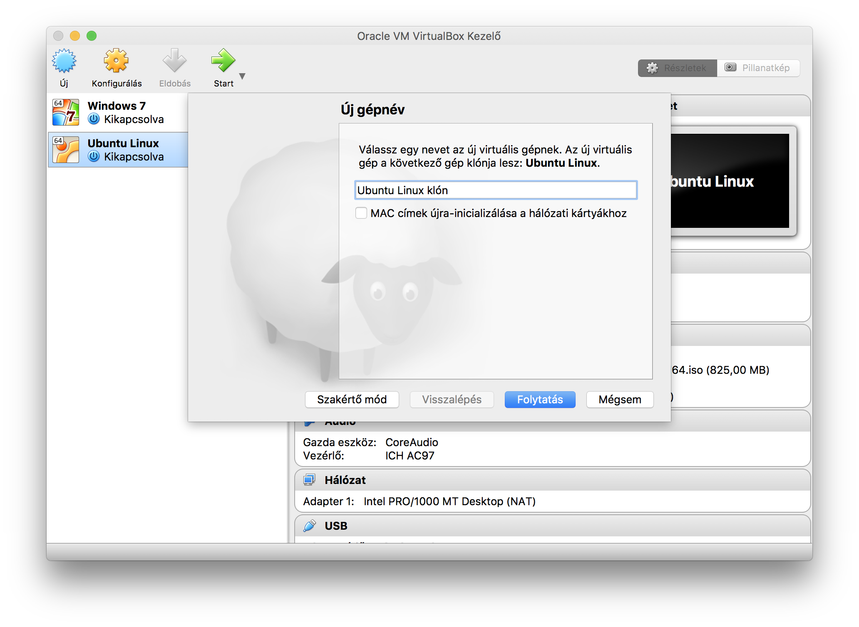Viewport: 859px width, 627px height.
Task: Click the Hálózat network section icon
Action: pyautogui.click(x=309, y=480)
